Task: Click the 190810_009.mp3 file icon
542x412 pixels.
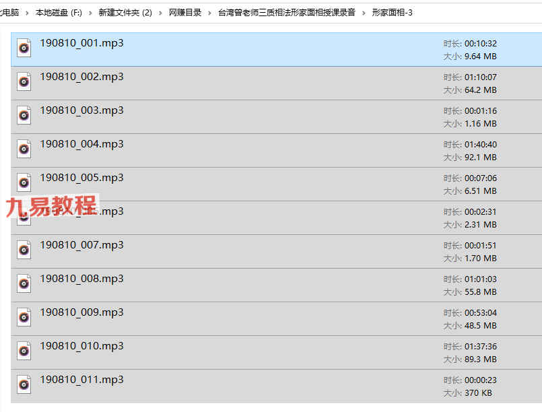Action: (24, 317)
